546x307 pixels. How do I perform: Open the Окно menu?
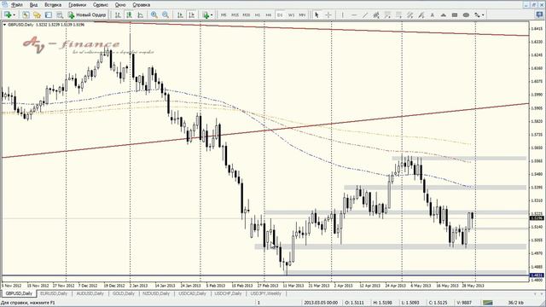click(120, 5)
